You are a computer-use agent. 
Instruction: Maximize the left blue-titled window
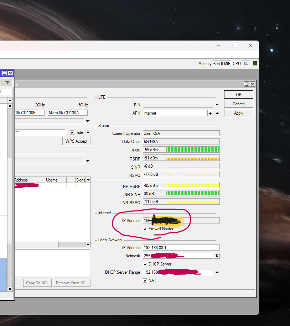(4, 73)
